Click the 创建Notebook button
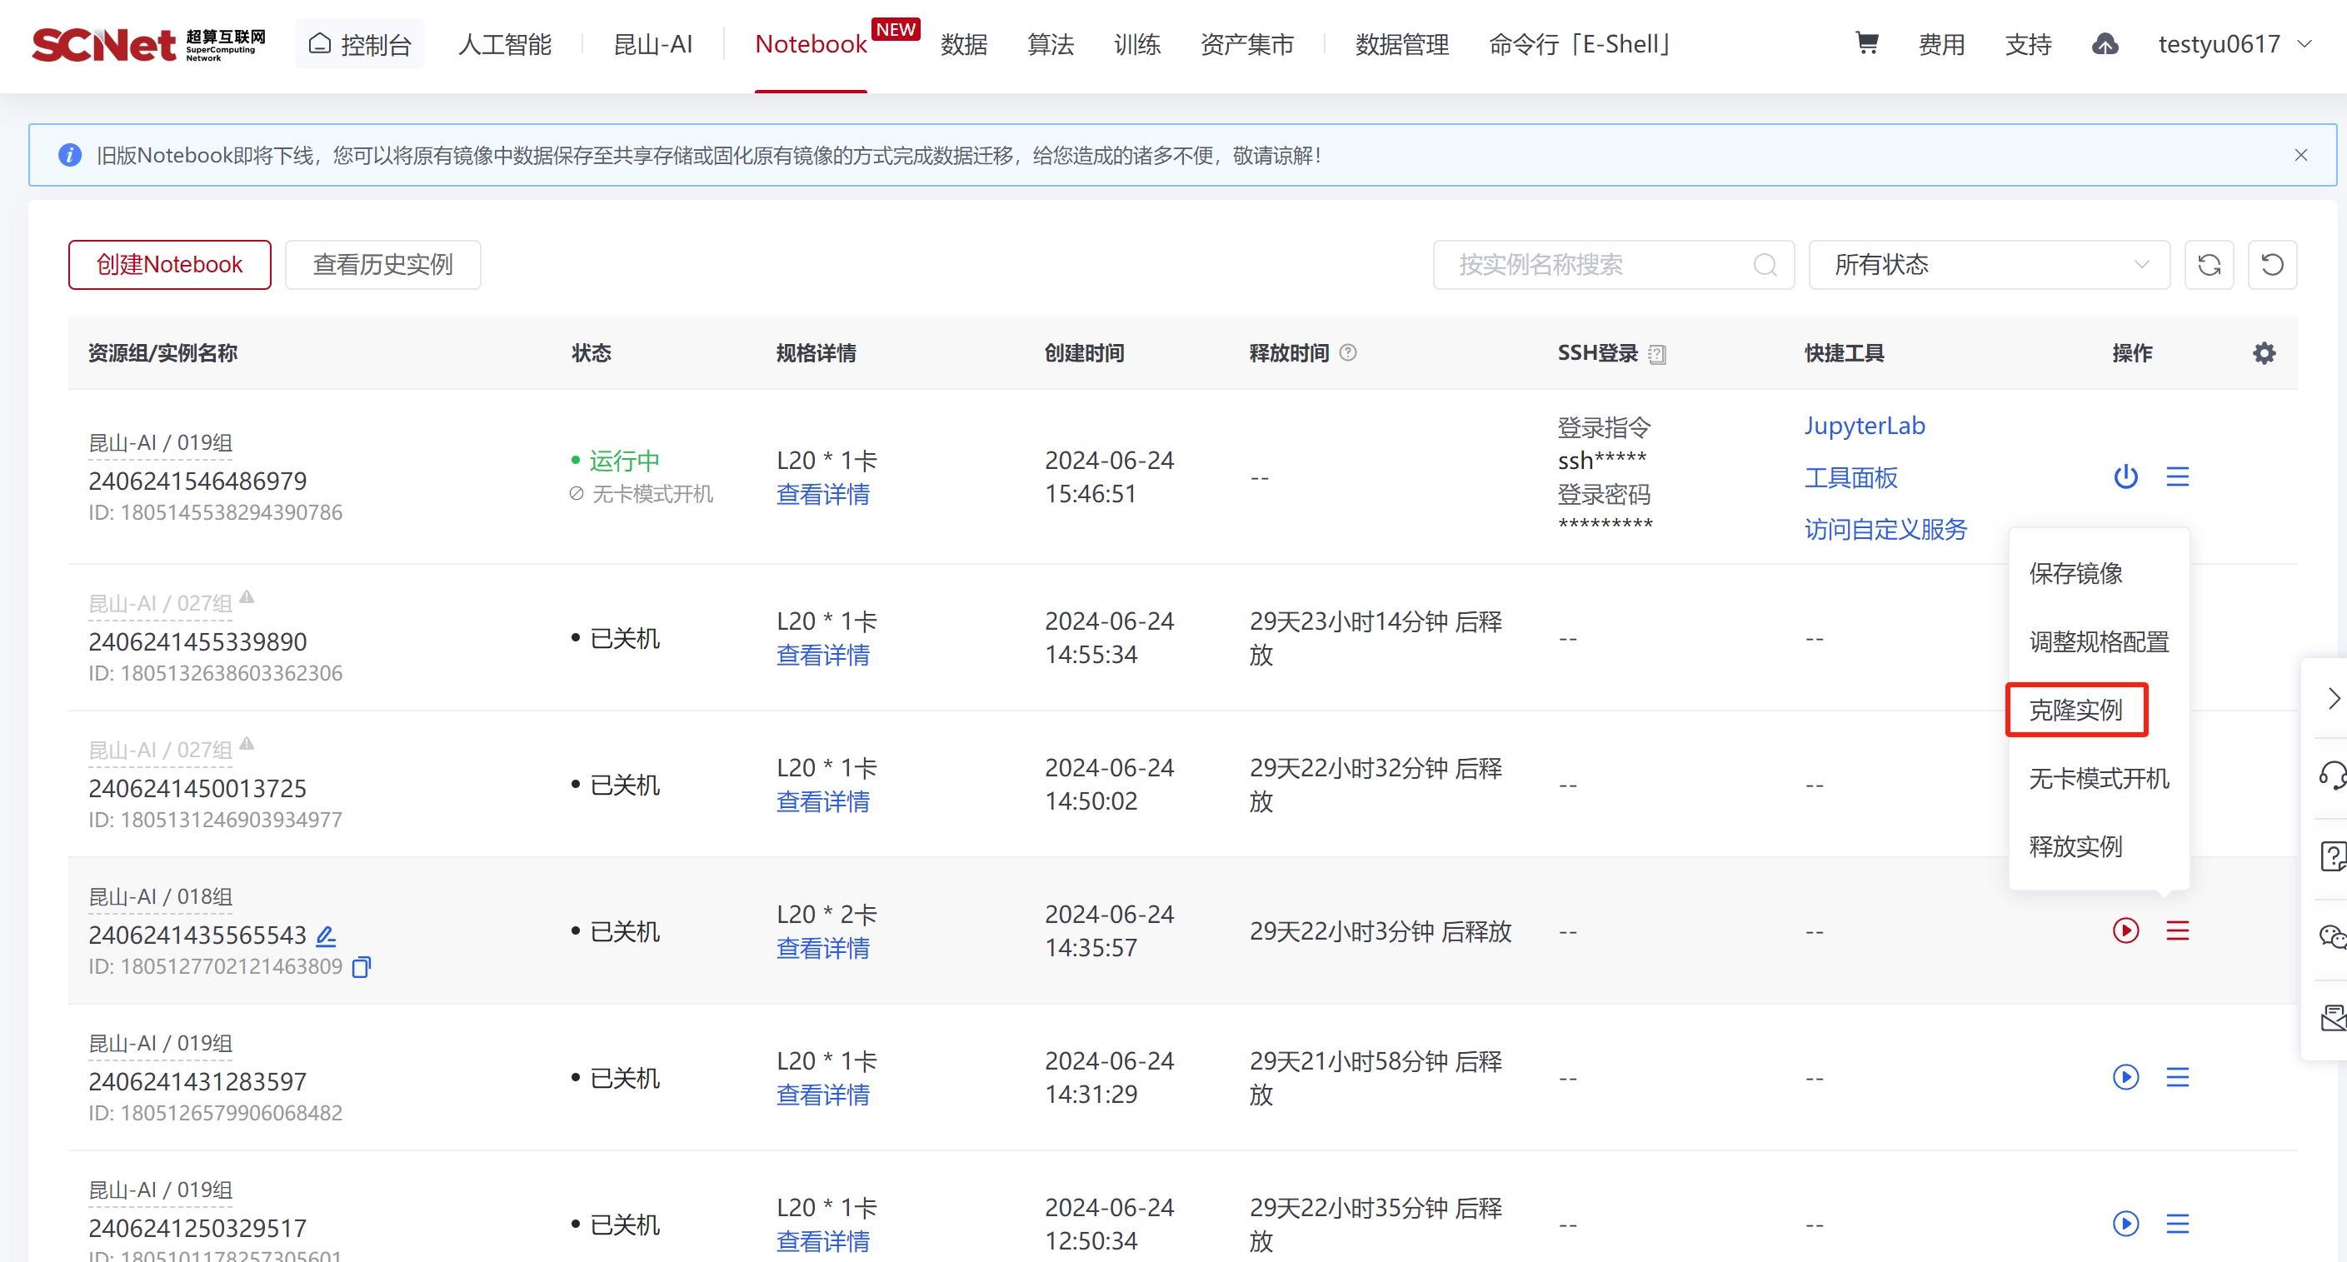The image size is (2347, 1262). 169,265
